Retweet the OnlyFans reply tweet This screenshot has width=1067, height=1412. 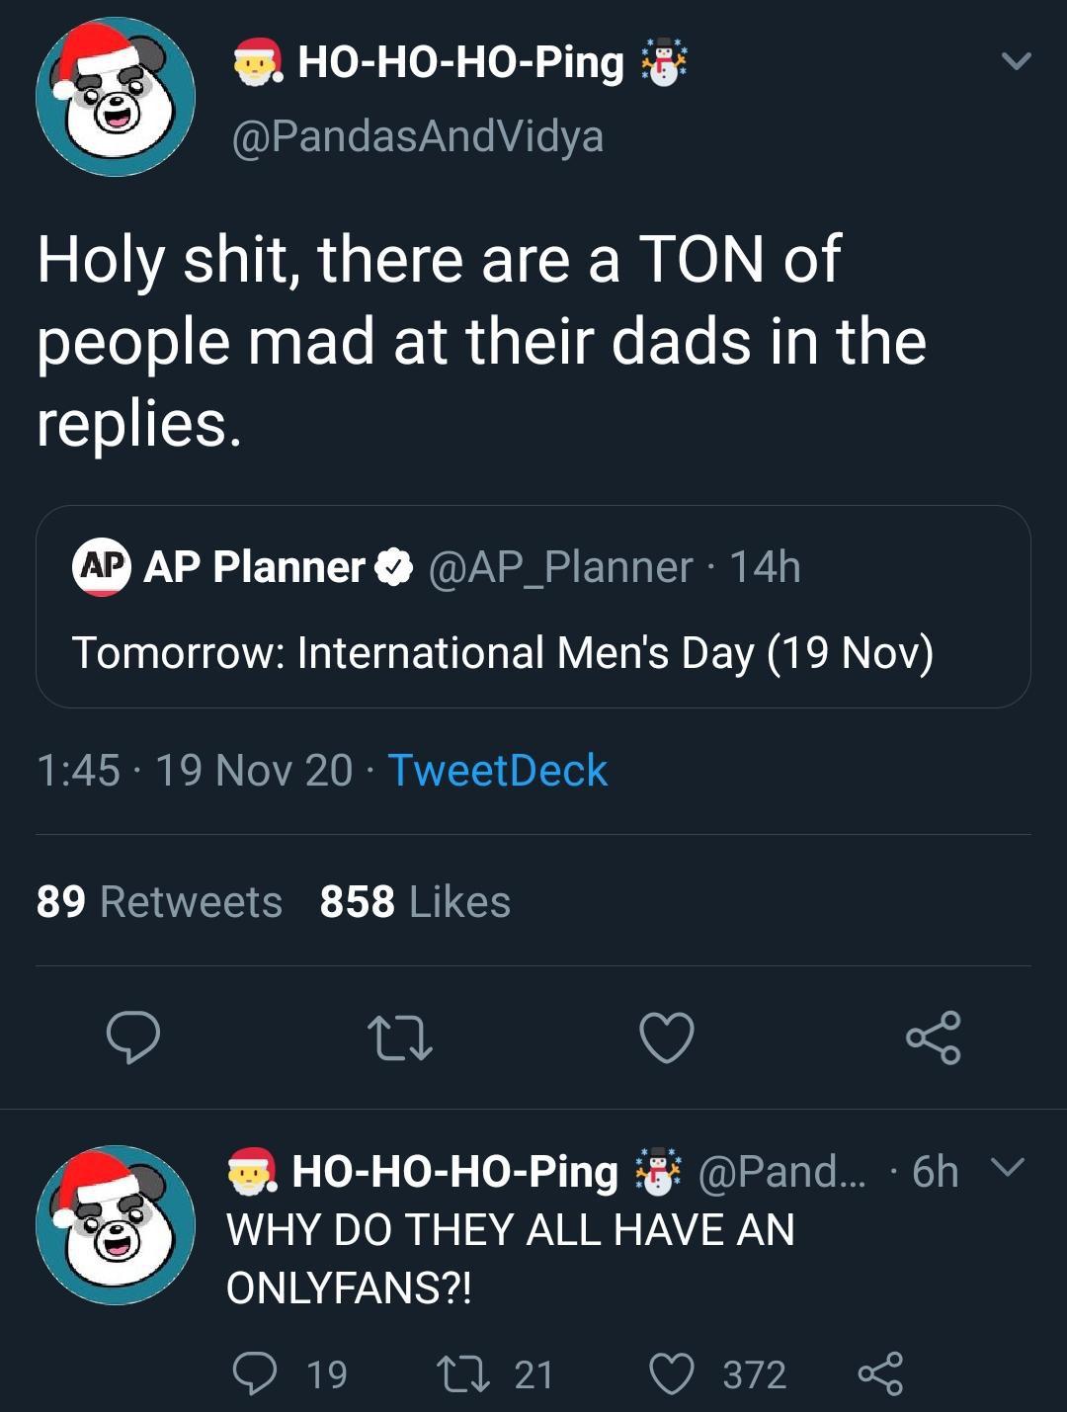458,1373
